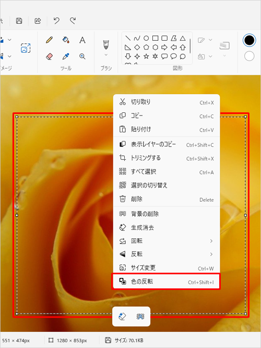
Task: Select the Color picker eyedropper tool
Action: click(x=66, y=56)
